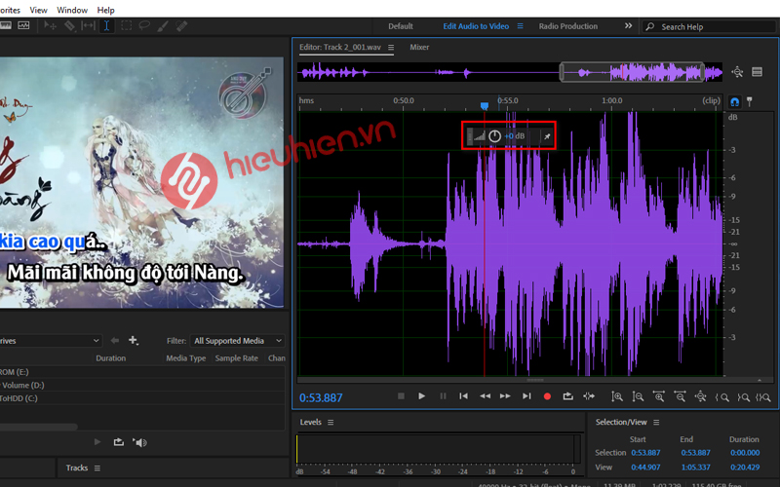The image size is (780, 487).
Task: Click the Skip Selection button
Action: (x=588, y=396)
